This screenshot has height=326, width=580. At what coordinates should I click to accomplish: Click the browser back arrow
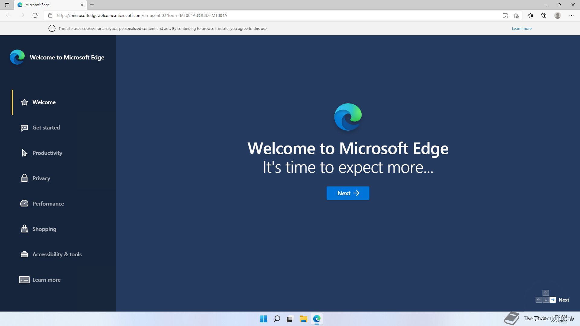coord(8,15)
